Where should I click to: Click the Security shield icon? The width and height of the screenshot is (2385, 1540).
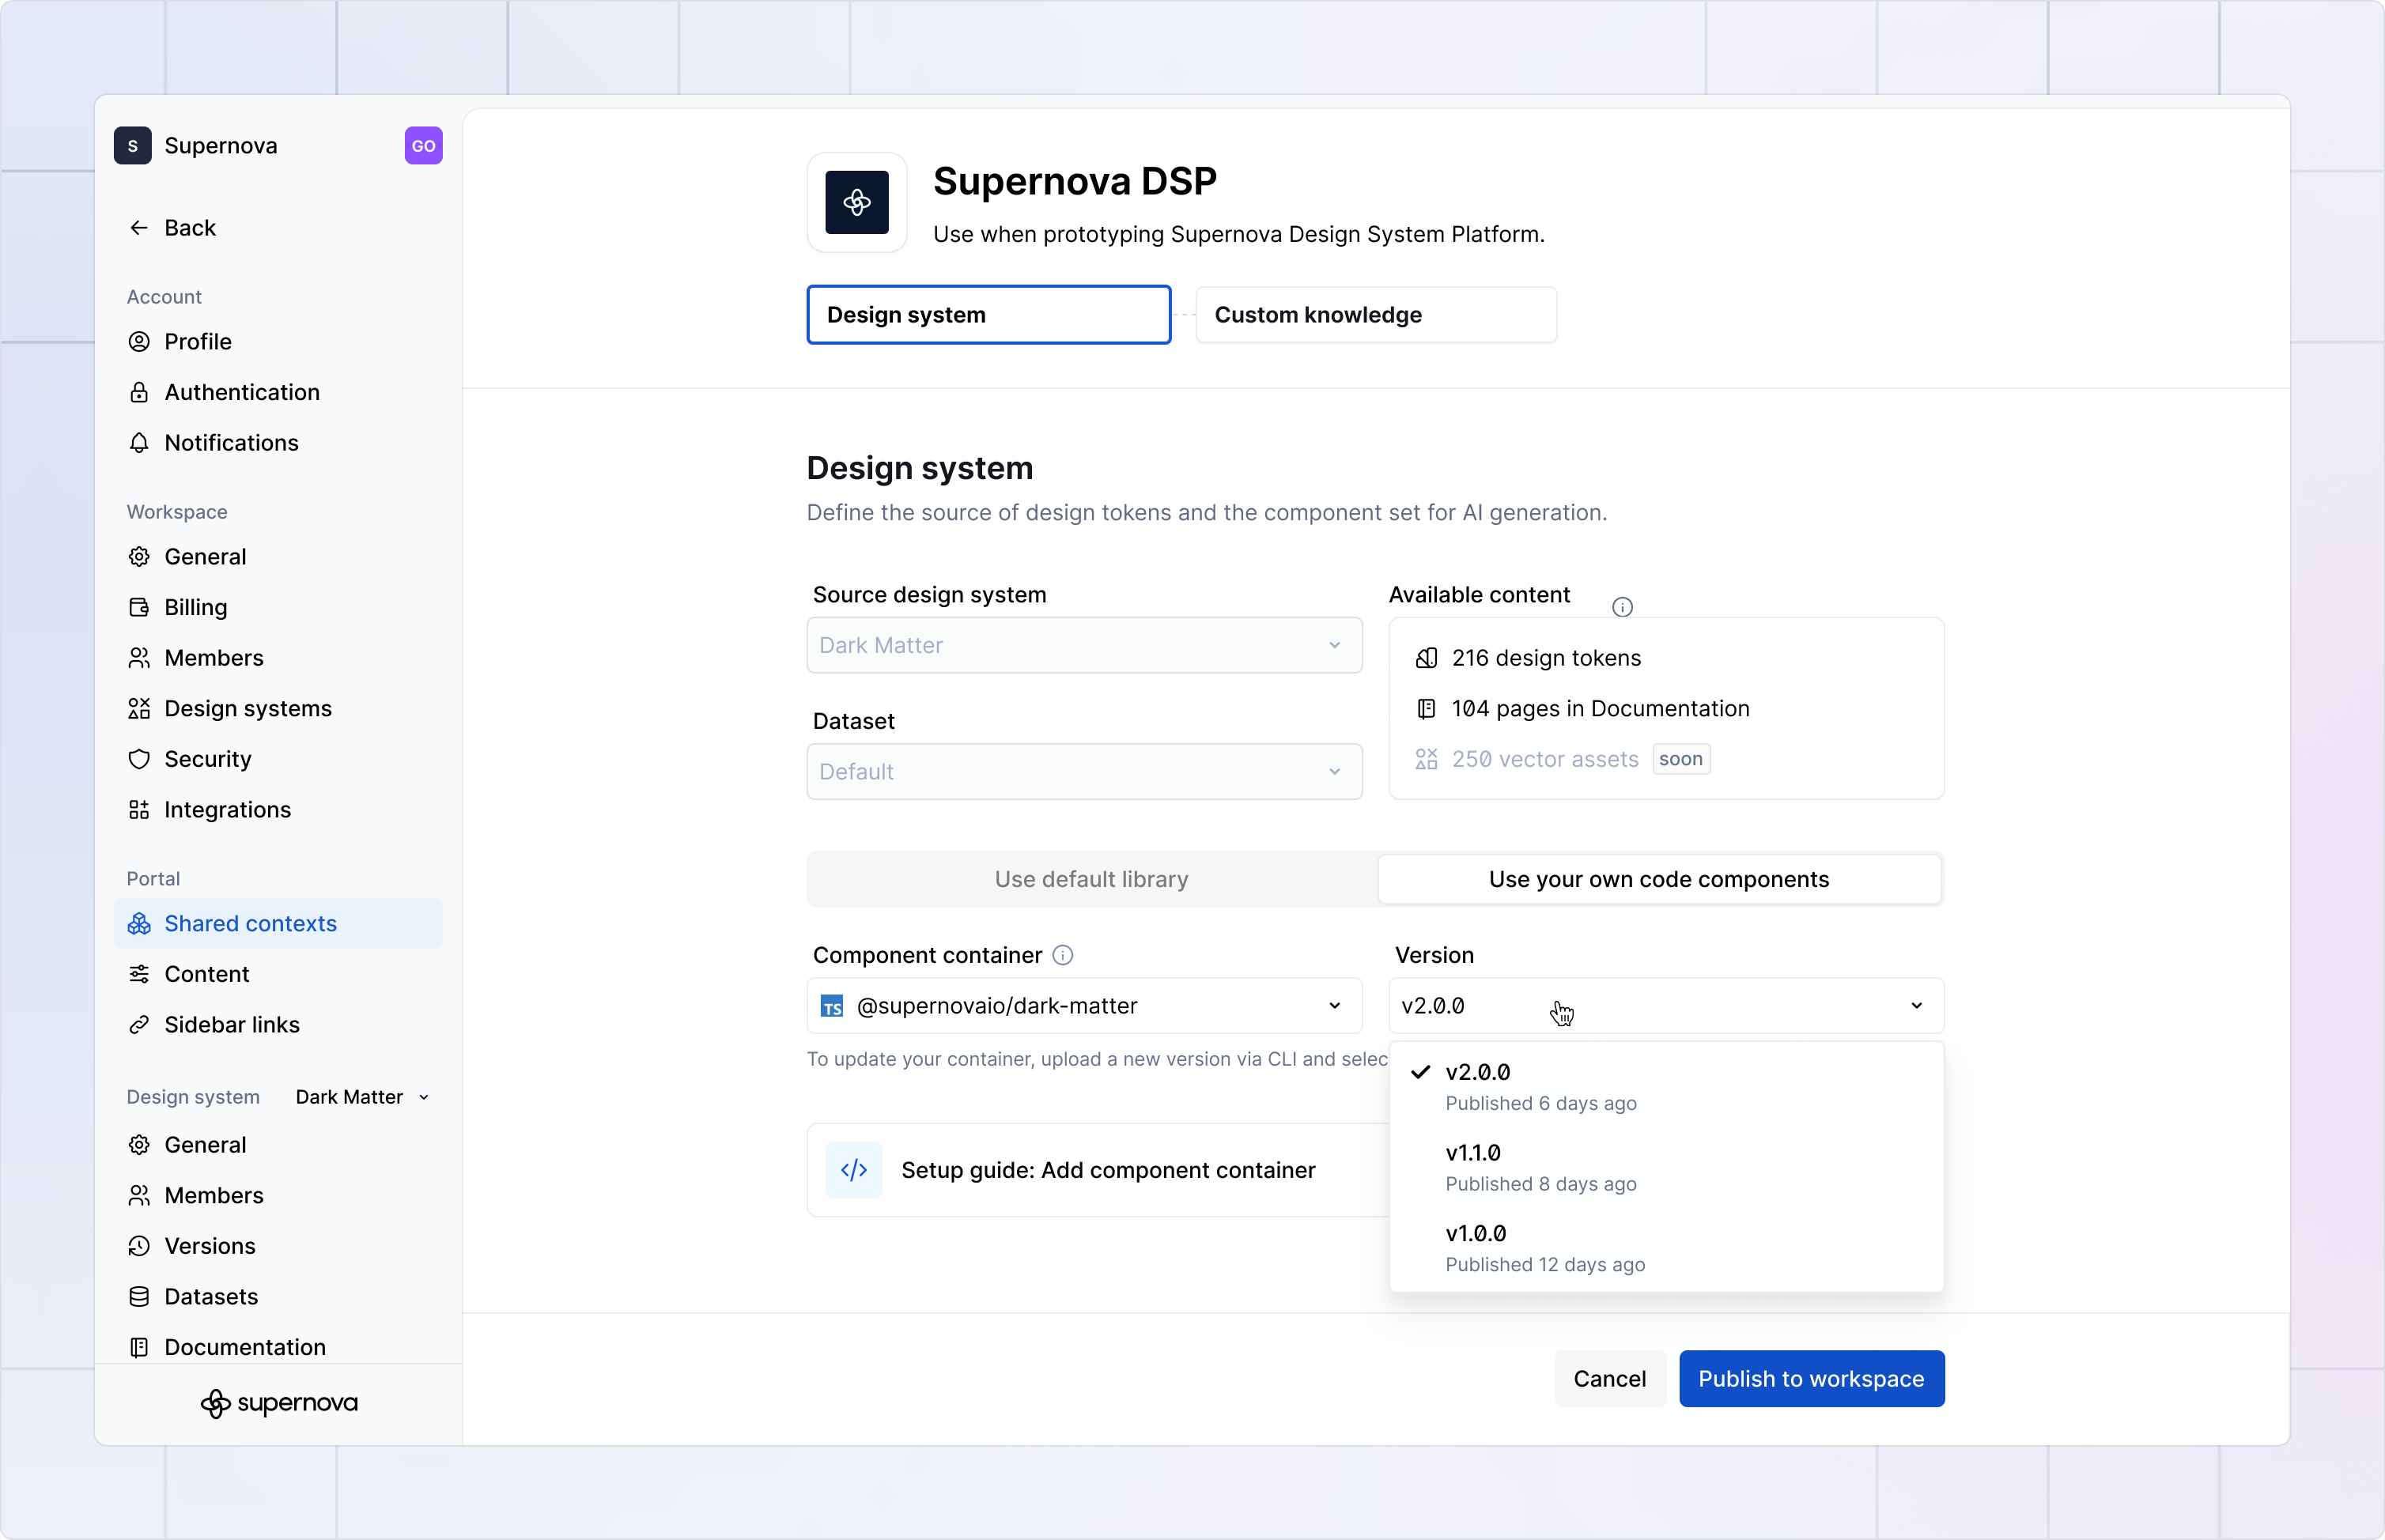coord(139,759)
